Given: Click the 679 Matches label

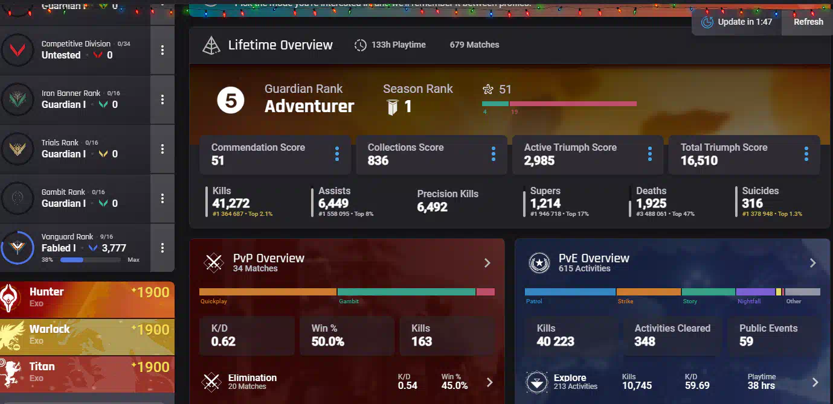Looking at the screenshot, I should tap(474, 45).
